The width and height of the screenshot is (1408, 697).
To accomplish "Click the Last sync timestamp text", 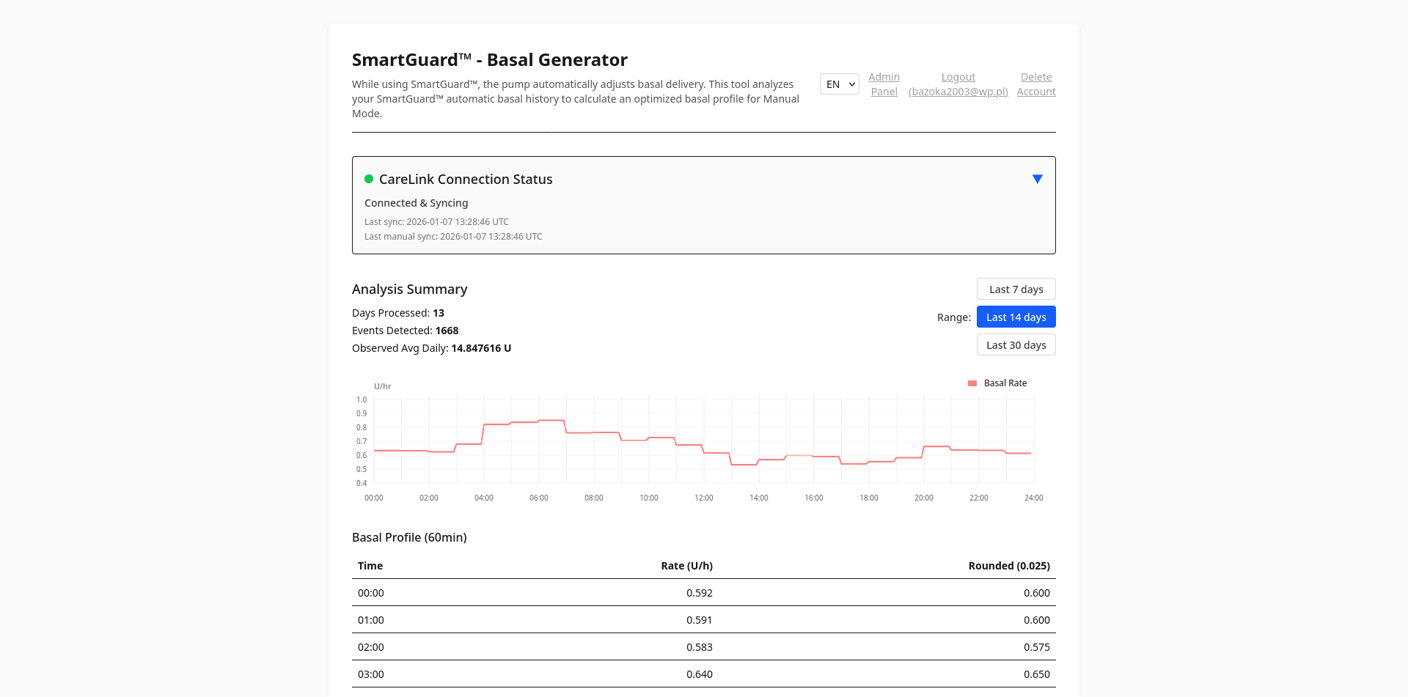I will tap(436, 221).
